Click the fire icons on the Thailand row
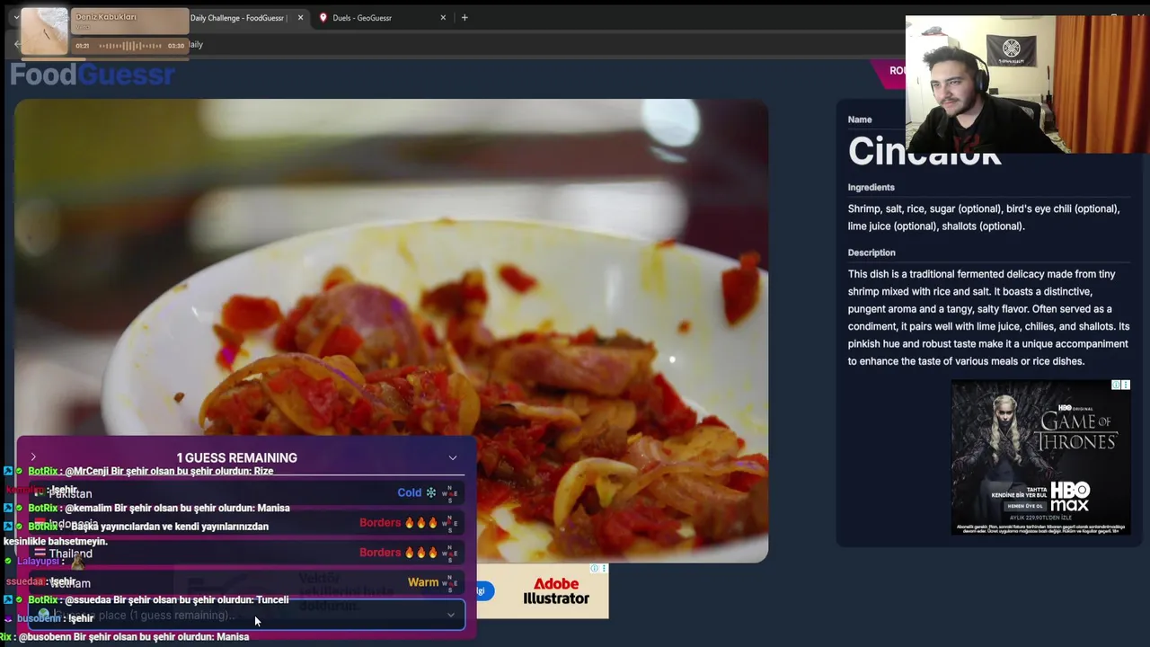The width and height of the screenshot is (1150, 647). 421,552
